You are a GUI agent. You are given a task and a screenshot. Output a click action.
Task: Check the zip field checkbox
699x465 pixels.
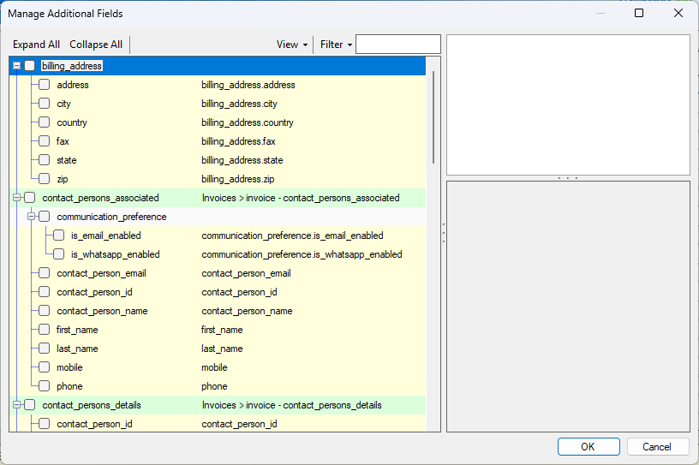pos(45,179)
